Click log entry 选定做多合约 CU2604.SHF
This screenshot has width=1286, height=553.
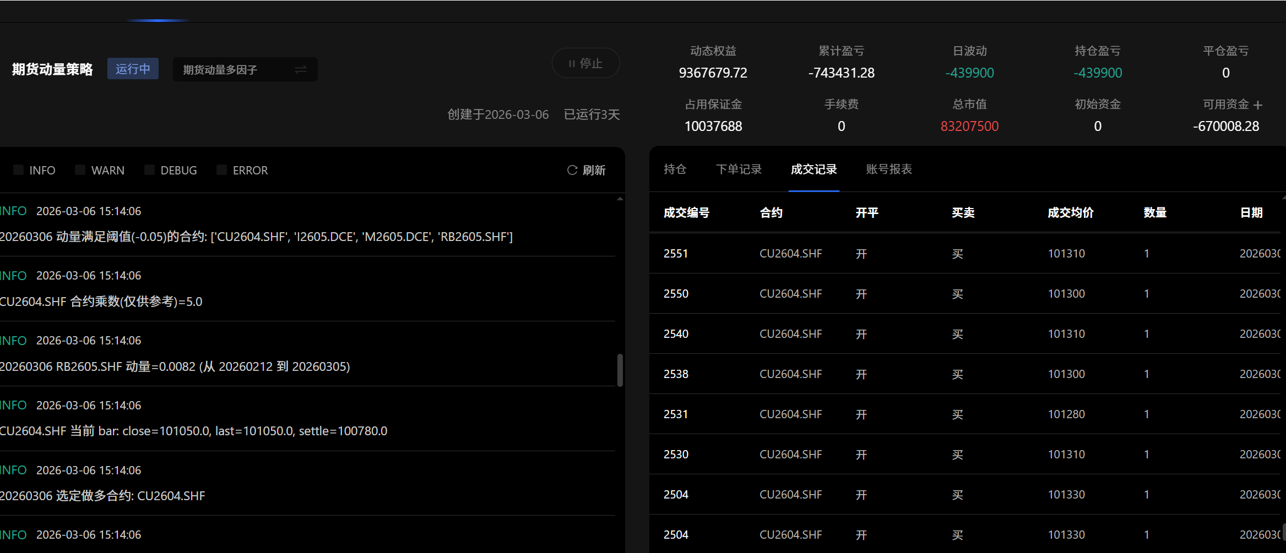pos(307,483)
